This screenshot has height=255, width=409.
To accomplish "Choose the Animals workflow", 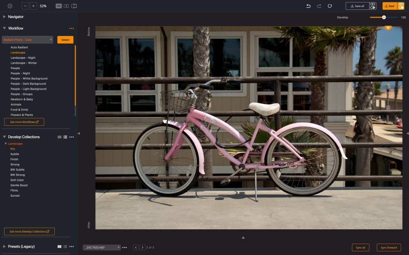I will [16, 104].
